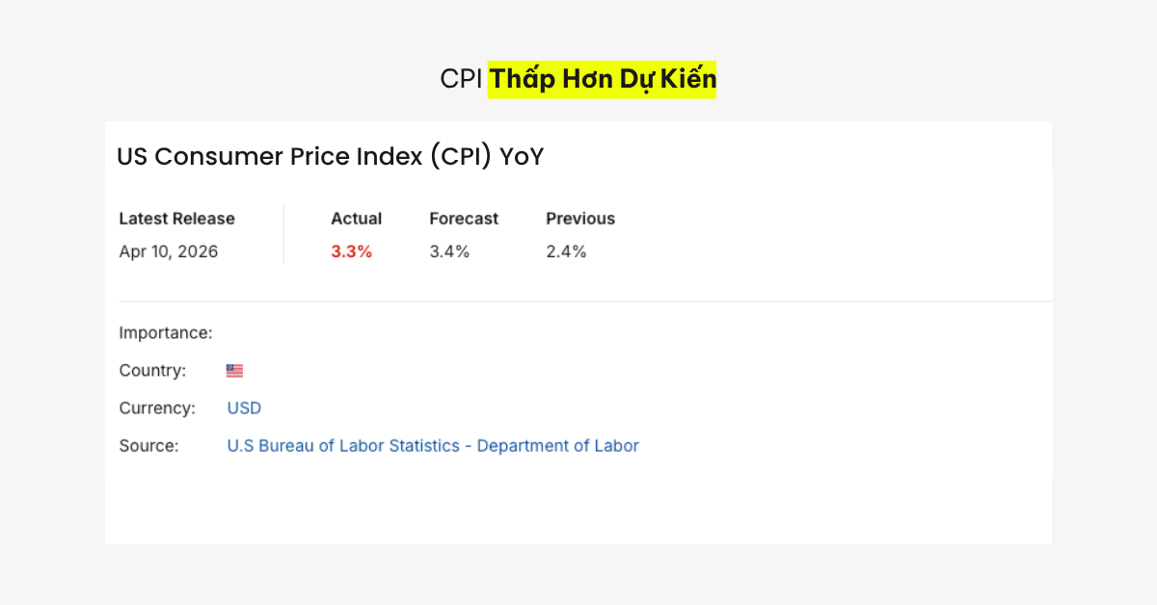Select the Previous column label
Screen dimensions: 1157x605
(x=580, y=219)
